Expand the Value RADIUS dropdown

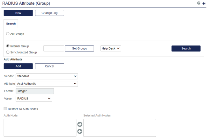pyautogui.click(x=34, y=99)
